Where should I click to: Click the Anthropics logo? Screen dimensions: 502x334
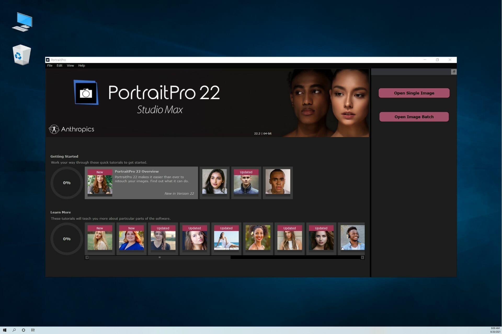pyautogui.click(x=71, y=129)
